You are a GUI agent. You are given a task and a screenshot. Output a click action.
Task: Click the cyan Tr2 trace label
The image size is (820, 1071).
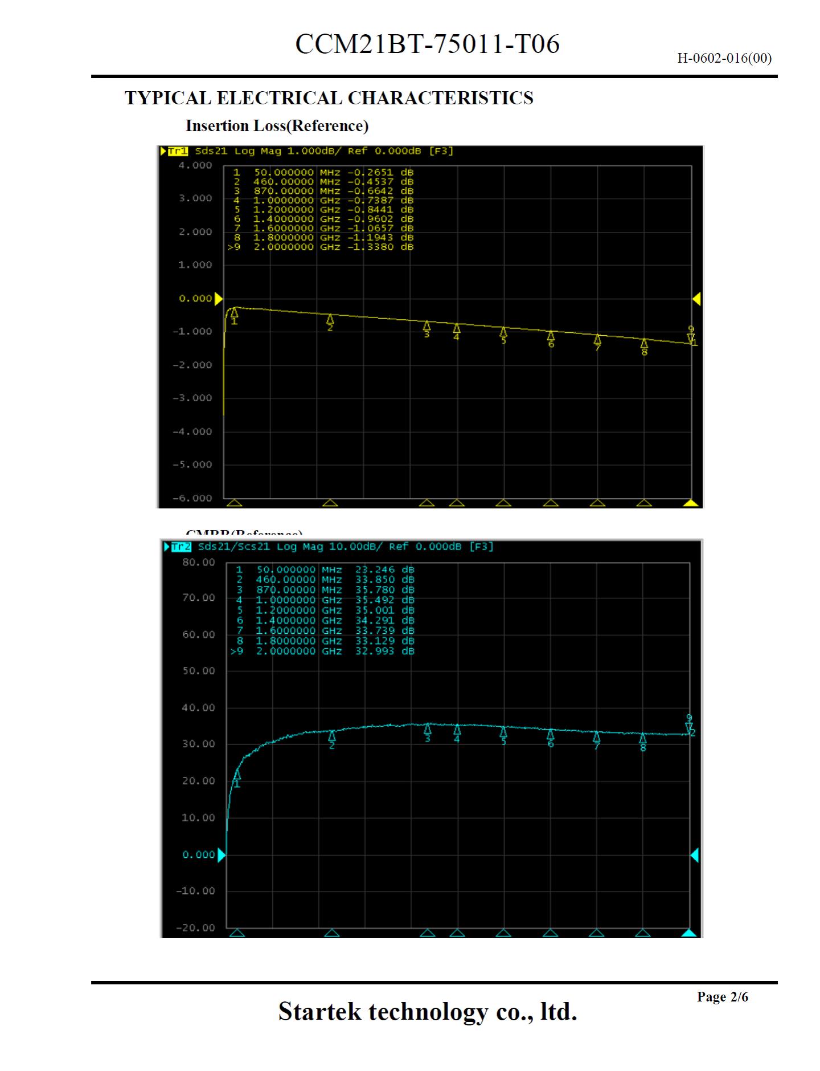[x=181, y=547]
